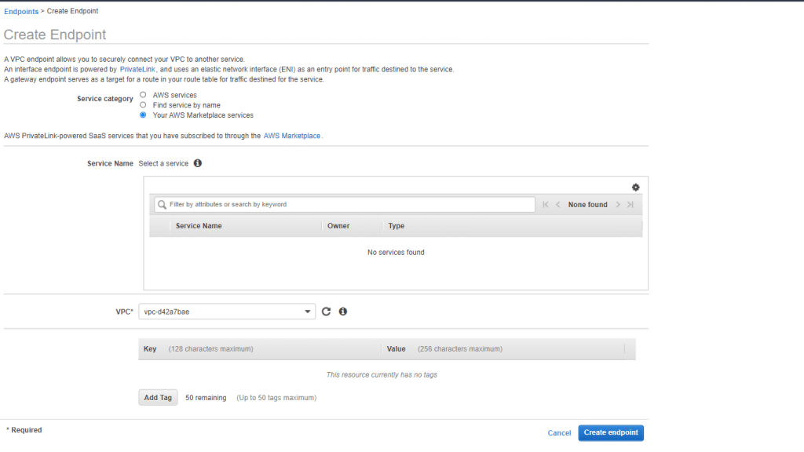Click the Service Name info icon

click(x=198, y=163)
